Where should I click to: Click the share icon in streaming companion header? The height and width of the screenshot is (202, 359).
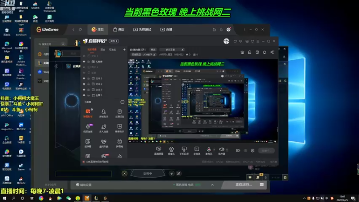pos(272,52)
